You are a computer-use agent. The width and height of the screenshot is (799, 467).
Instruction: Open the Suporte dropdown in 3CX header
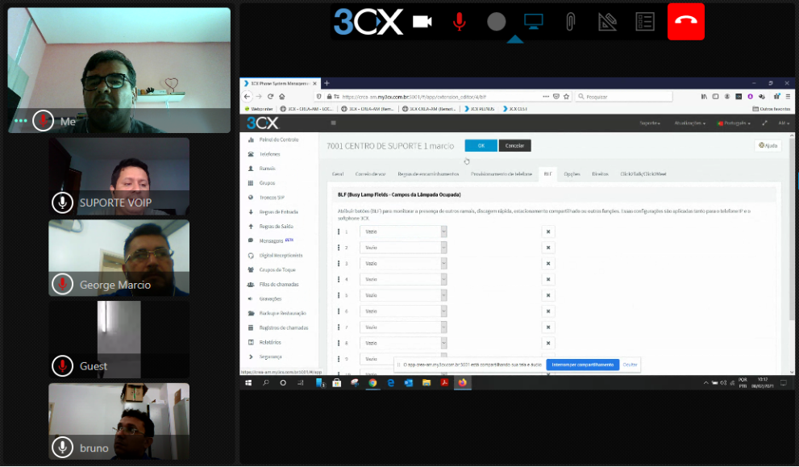[x=650, y=123]
